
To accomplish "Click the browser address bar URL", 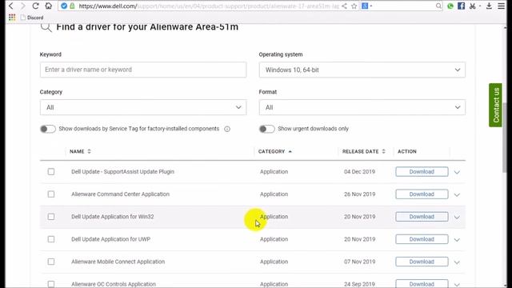I will point(208,6).
